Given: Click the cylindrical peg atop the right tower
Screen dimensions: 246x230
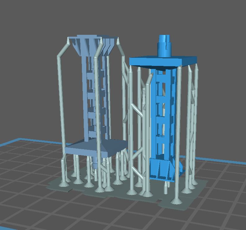Looking at the screenshot, I should [164, 47].
